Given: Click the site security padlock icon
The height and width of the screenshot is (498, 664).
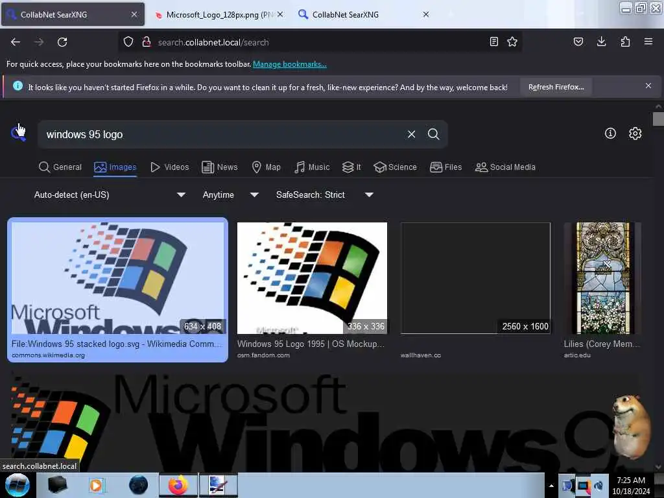Looking at the screenshot, I should point(147,41).
